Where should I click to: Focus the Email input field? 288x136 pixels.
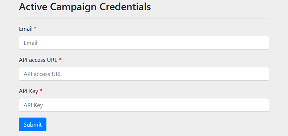tap(144, 43)
